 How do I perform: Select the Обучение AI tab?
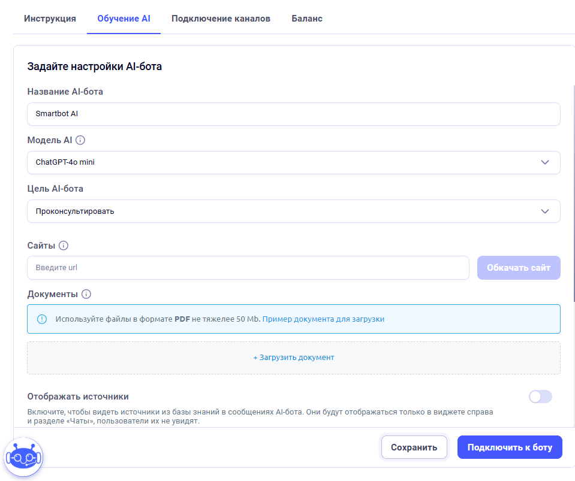(x=124, y=19)
